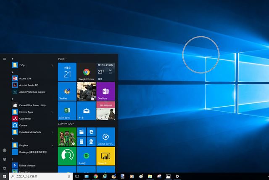269x180 pixels.
Task: Open the album cover tile beside Mail
Action: (x=105, y=110)
